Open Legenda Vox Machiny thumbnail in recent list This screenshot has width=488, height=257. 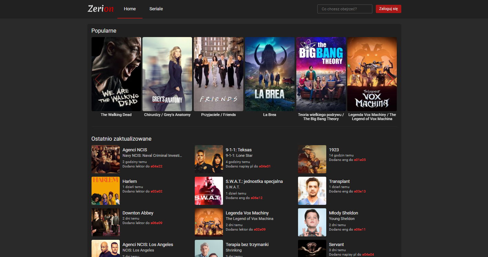point(209,222)
